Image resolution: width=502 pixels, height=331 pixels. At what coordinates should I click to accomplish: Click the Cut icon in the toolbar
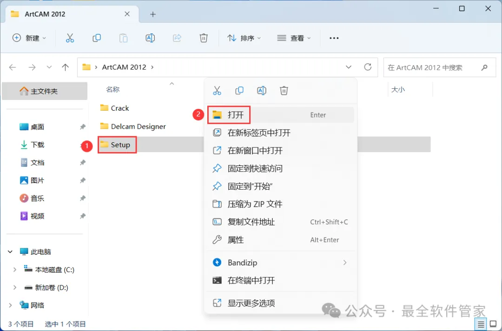(70, 38)
